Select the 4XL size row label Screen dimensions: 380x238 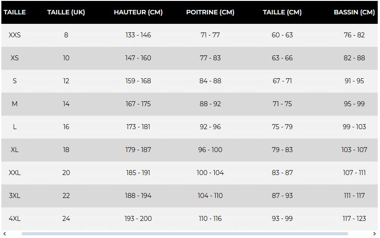(14, 219)
